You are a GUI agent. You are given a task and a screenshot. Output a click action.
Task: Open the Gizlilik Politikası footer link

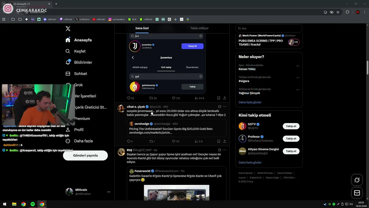[x=265, y=173]
